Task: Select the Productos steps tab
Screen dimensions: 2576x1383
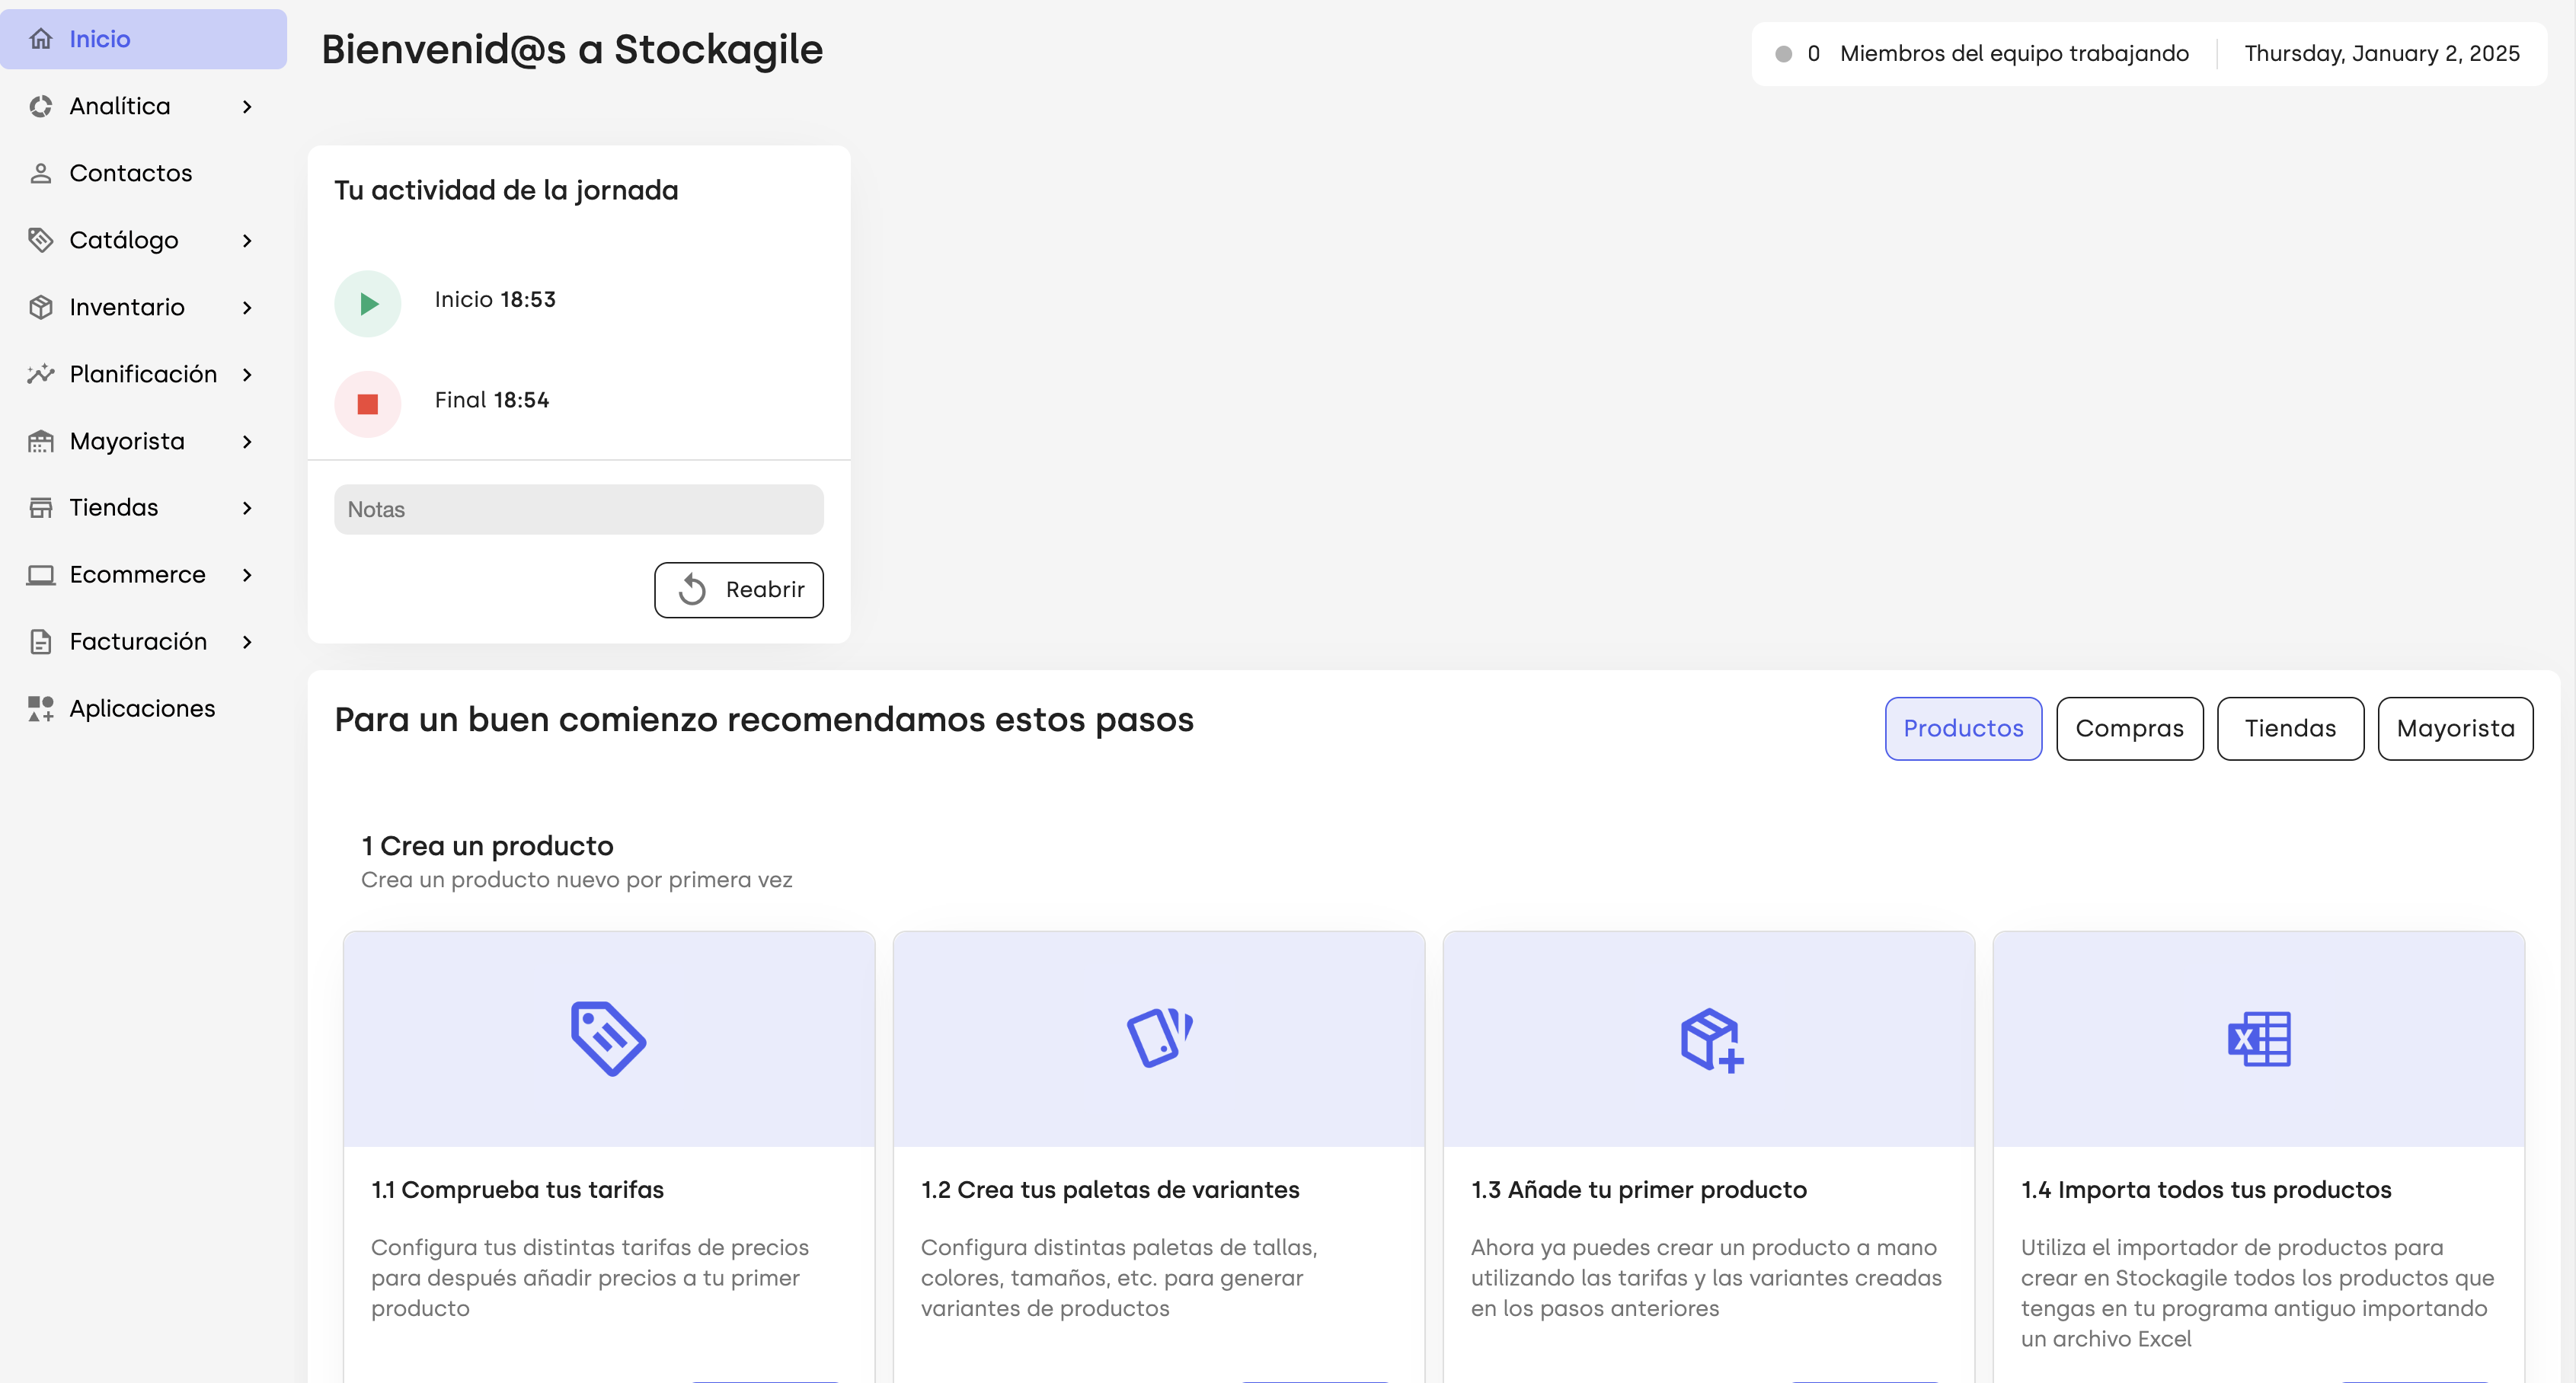Action: click(x=1963, y=728)
